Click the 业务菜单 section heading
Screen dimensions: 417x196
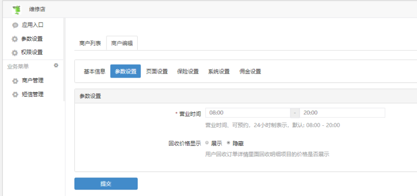coord(18,67)
